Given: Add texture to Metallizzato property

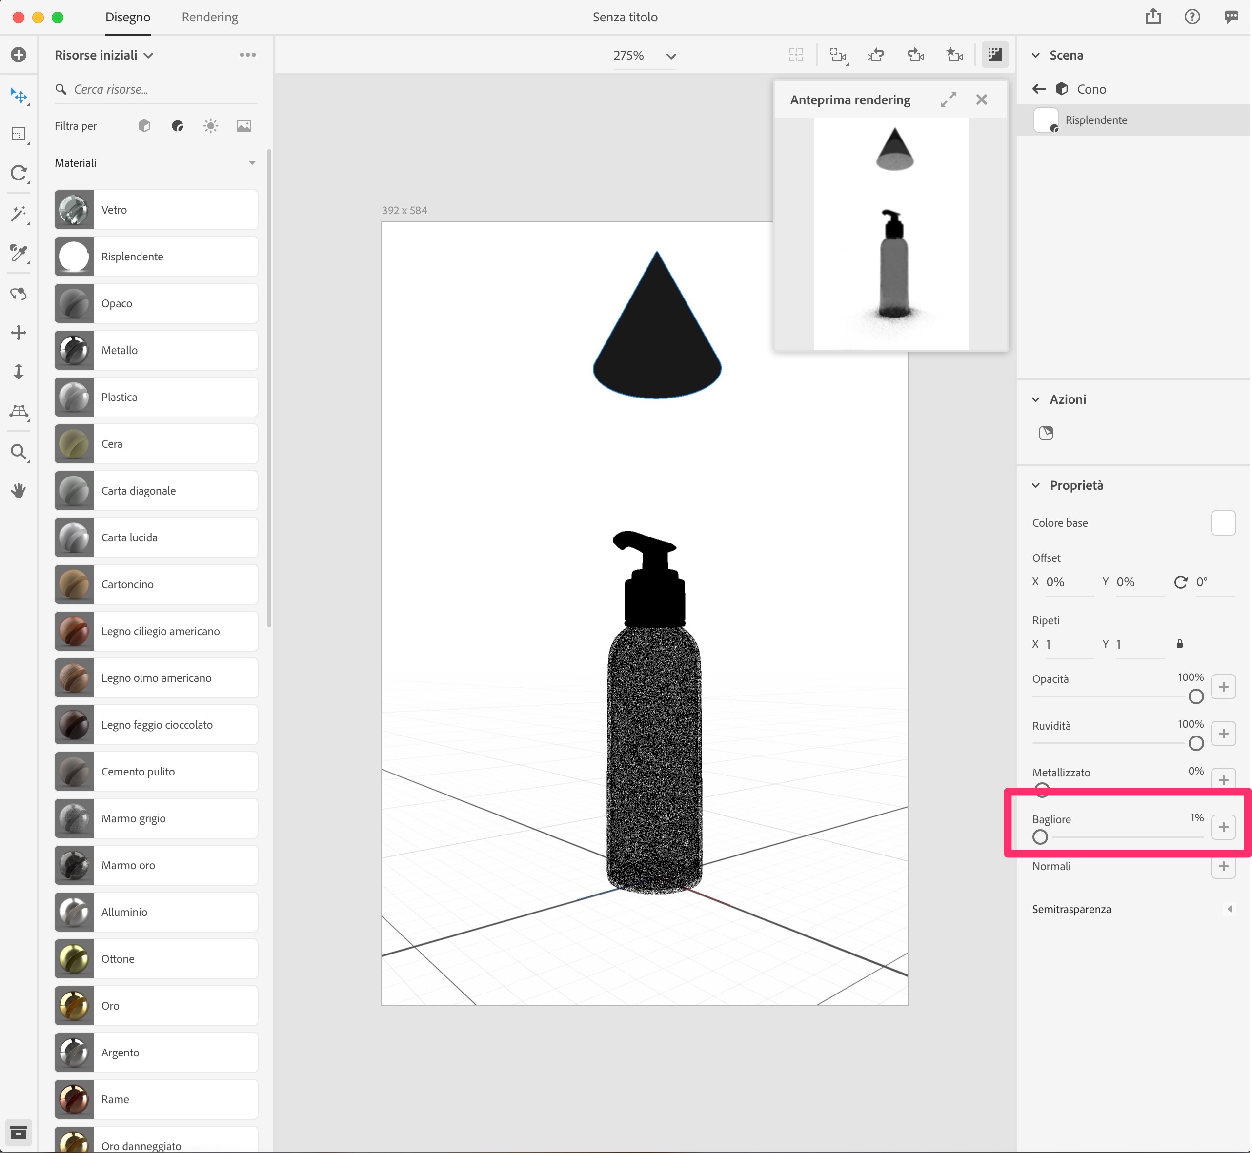Looking at the screenshot, I should pos(1223,780).
